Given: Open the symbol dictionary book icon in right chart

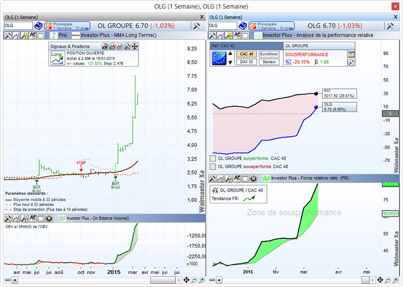Looking at the screenshot, I should [243, 26].
